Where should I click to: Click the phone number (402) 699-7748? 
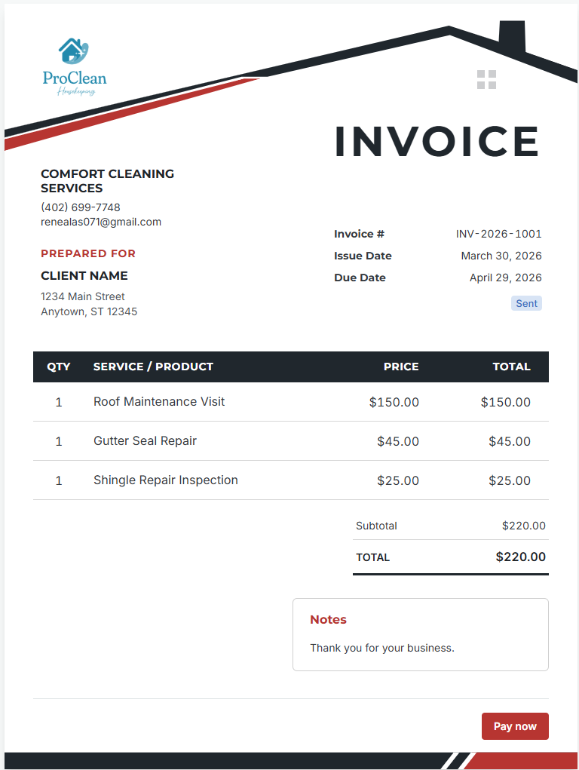(x=81, y=207)
